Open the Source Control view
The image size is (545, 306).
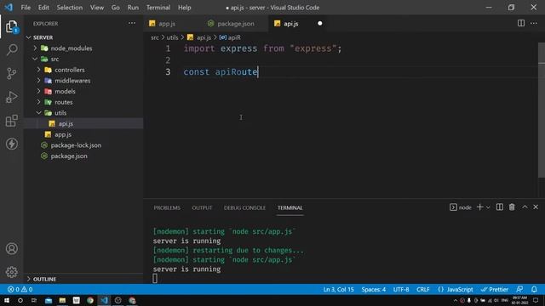(x=11, y=73)
